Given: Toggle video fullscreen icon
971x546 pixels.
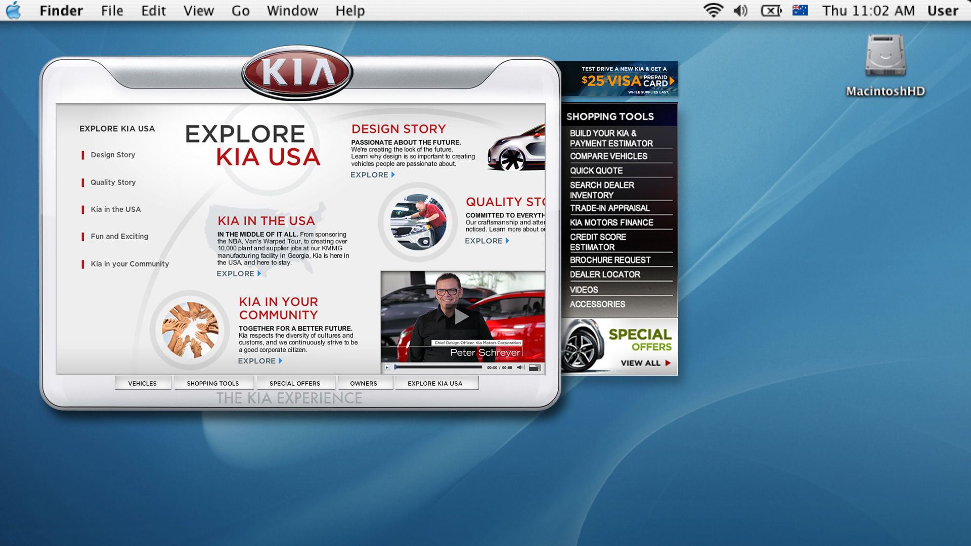Looking at the screenshot, I should pyautogui.click(x=535, y=368).
